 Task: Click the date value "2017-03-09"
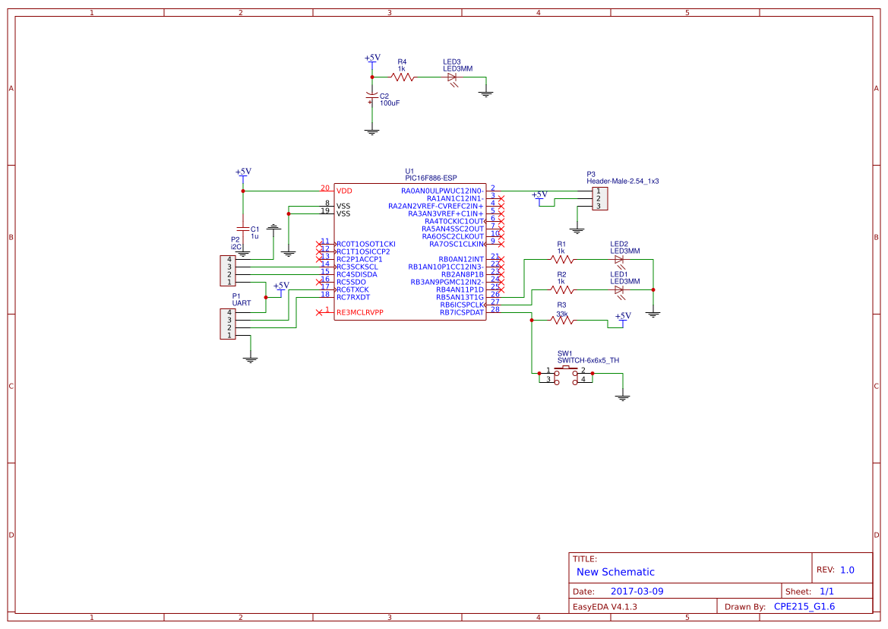[x=637, y=591]
